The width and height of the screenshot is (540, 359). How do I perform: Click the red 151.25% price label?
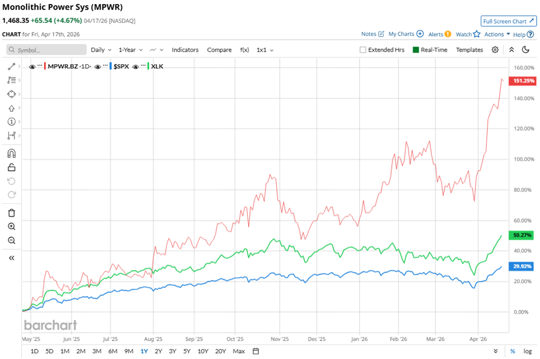522,80
